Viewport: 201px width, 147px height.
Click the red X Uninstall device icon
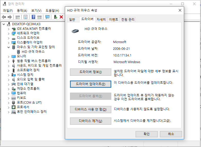(x=61, y=17)
